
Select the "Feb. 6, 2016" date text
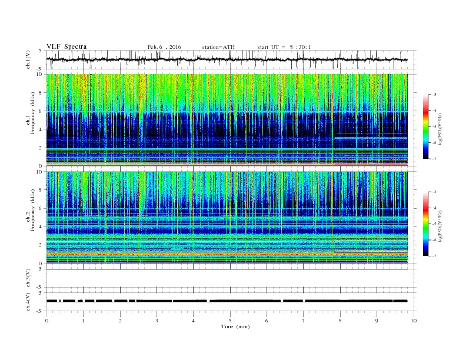point(164,47)
